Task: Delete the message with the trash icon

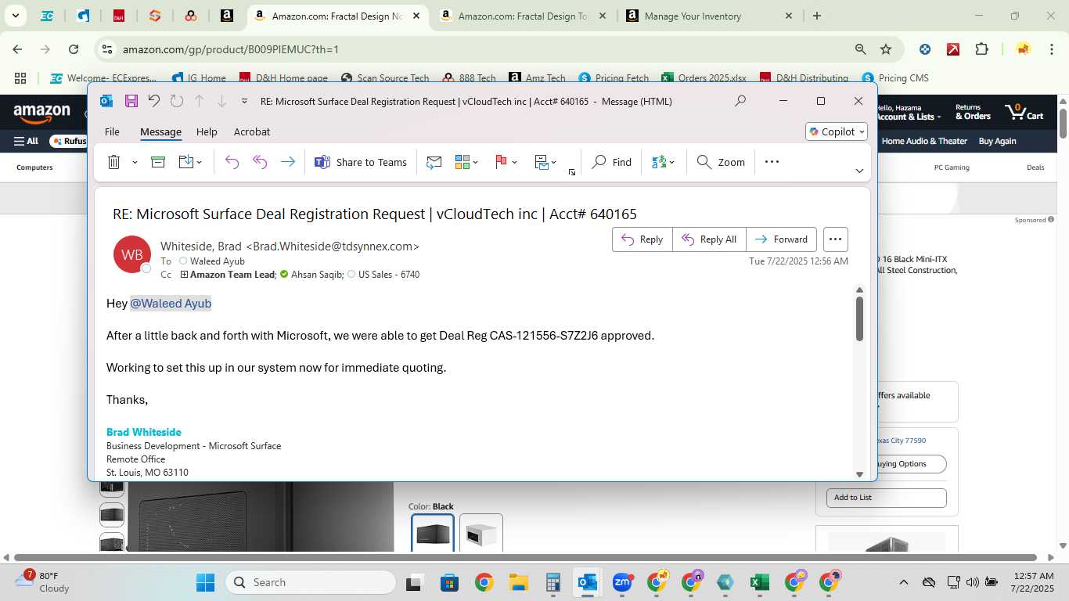Action: point(113,162)
